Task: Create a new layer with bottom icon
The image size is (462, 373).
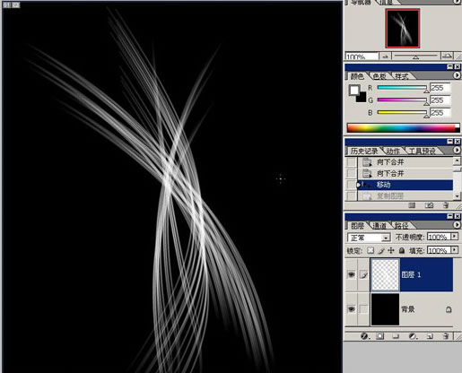Action: [430, 336]
